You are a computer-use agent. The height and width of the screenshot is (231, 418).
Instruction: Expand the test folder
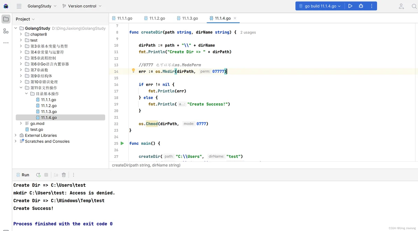point(21,40)
